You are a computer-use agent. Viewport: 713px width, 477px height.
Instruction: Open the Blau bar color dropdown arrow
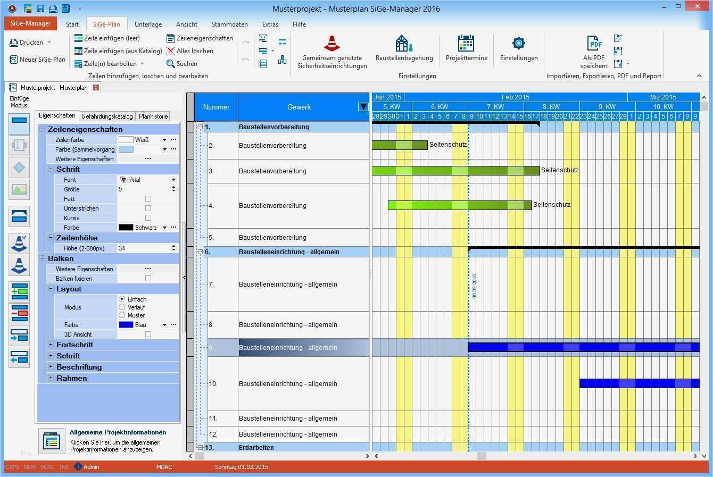click(164, 325)
